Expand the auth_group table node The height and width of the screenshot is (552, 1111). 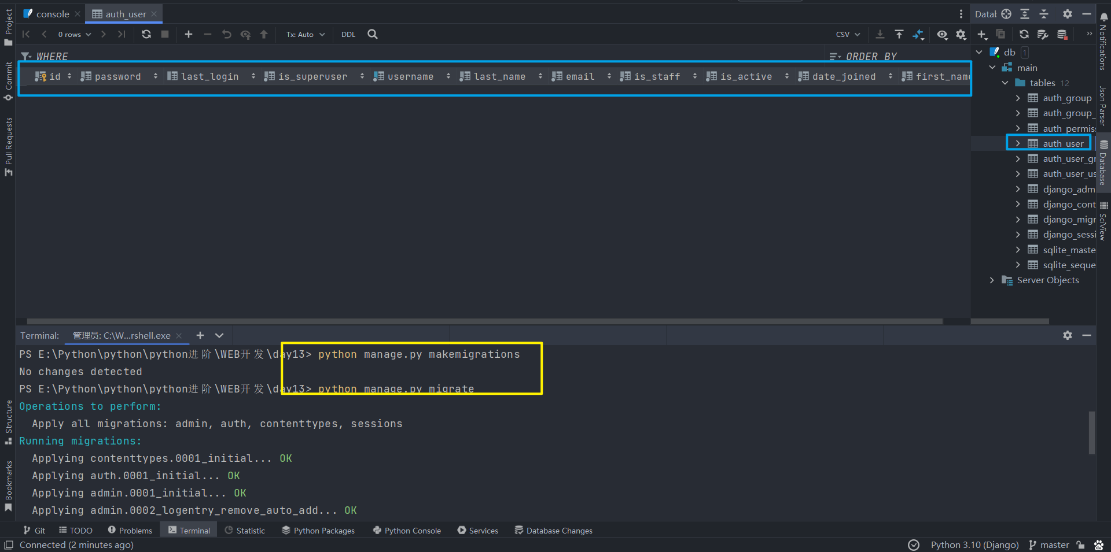click(1018, 98)
